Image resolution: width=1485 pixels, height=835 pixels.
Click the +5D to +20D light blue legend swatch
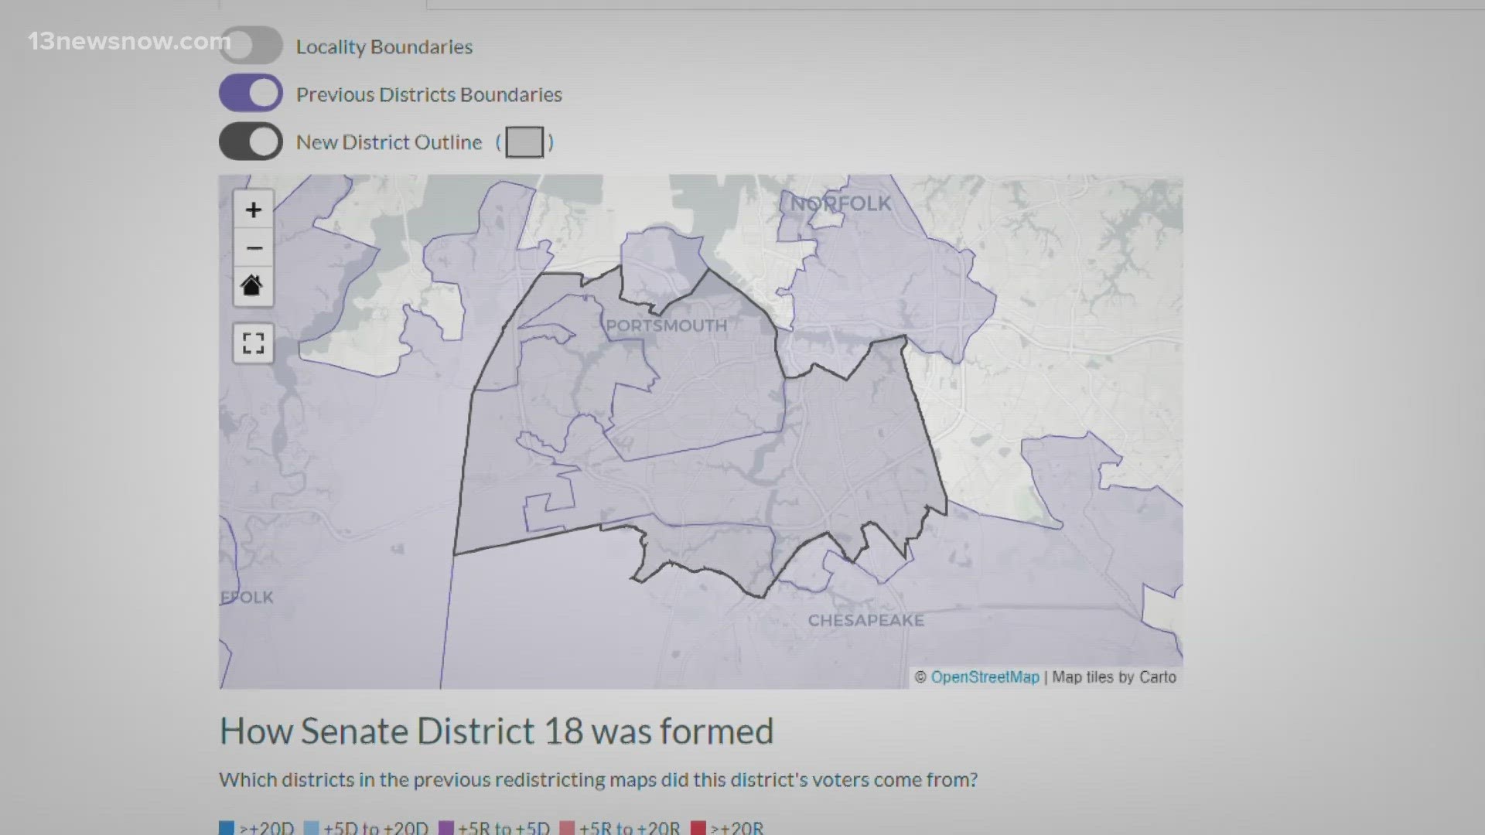pyautogui.click(x=312, y=828)
